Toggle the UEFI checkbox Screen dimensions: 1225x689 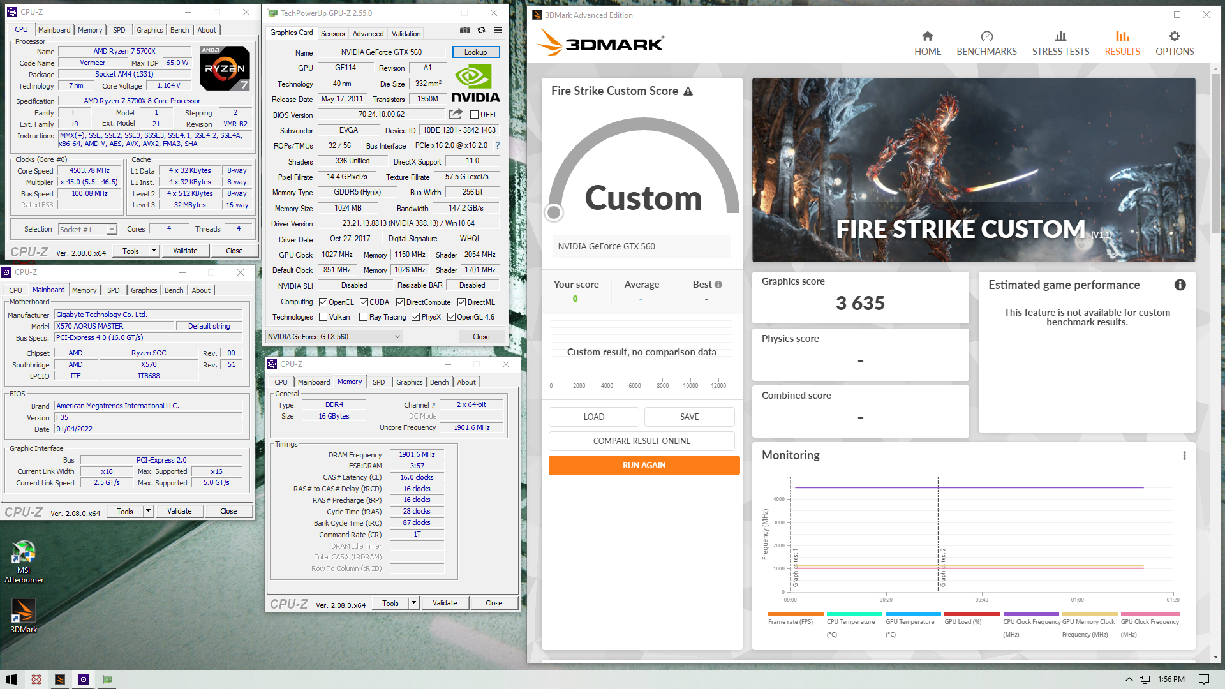(474, 115)
